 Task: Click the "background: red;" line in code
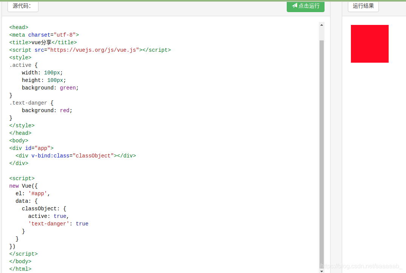(x=47, y=111)
